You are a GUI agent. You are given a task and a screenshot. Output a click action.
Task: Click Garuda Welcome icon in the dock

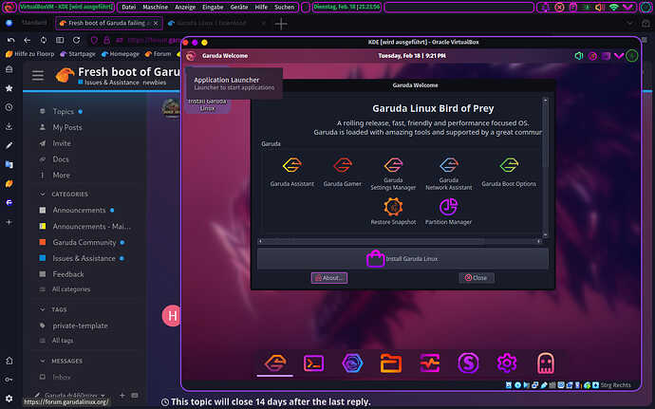coord(275,363)
